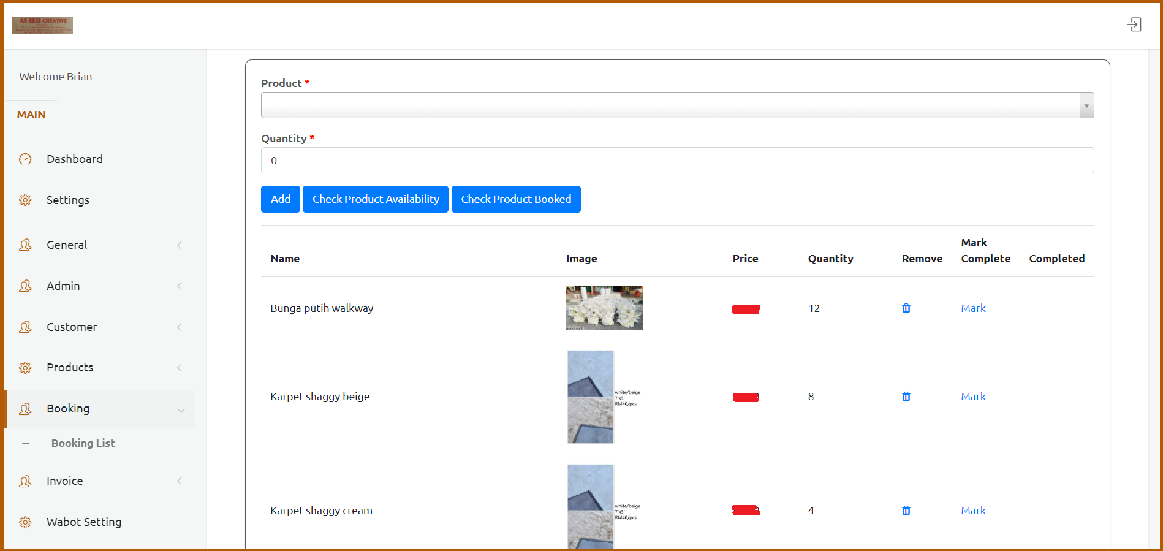Screen dimensions: 1163x551
Task: Click the logout icon in top right
Action: point(1134,25)
